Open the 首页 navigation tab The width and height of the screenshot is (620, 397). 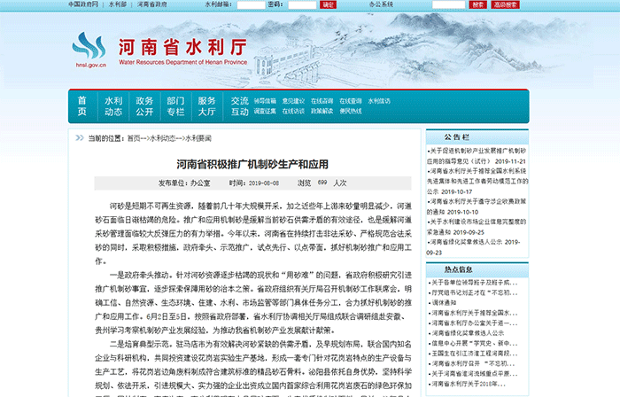pos(82,106)
